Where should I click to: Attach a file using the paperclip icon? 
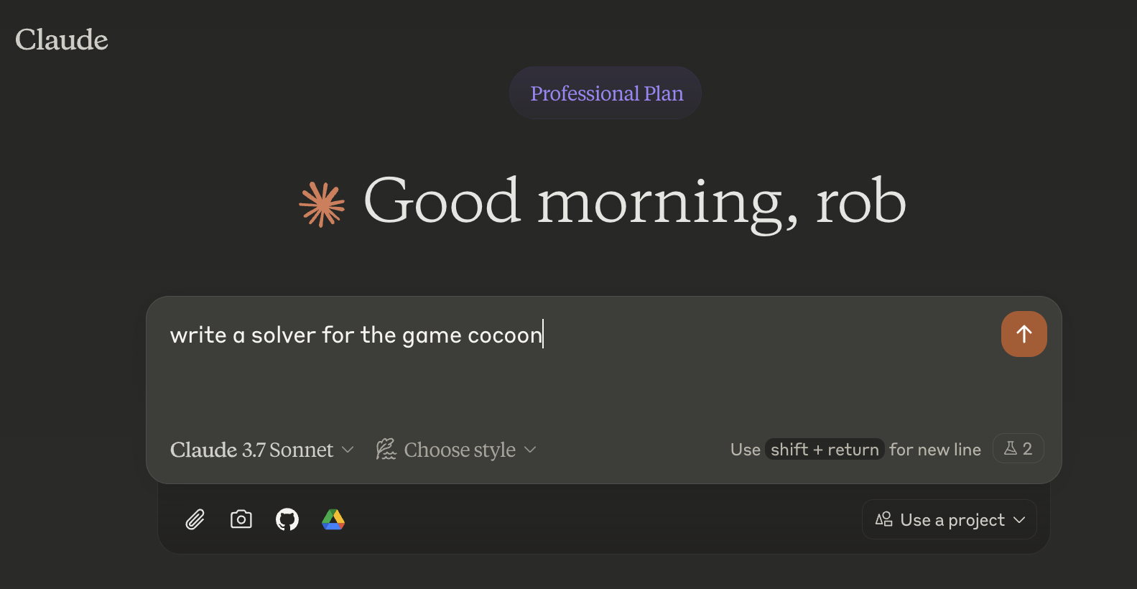[x=195, y=519]
